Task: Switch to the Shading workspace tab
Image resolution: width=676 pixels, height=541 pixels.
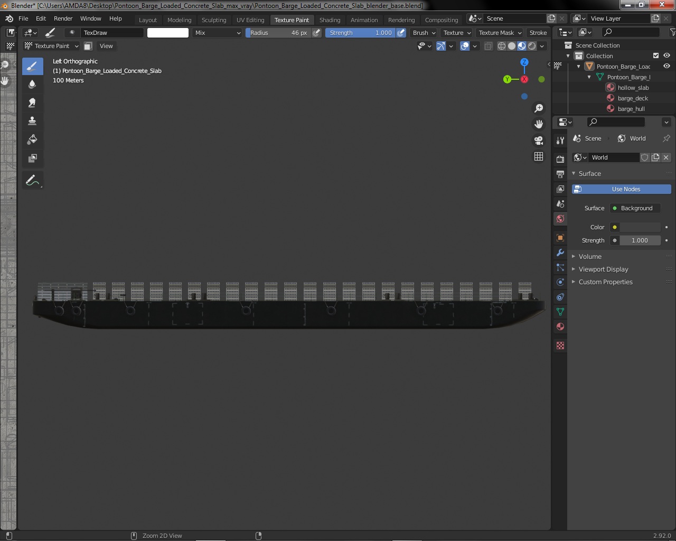Action: (x=330, y=20)
